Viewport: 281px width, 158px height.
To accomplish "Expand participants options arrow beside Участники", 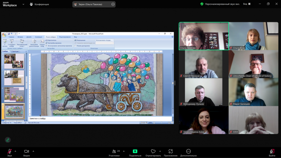I will click(124, 151).
